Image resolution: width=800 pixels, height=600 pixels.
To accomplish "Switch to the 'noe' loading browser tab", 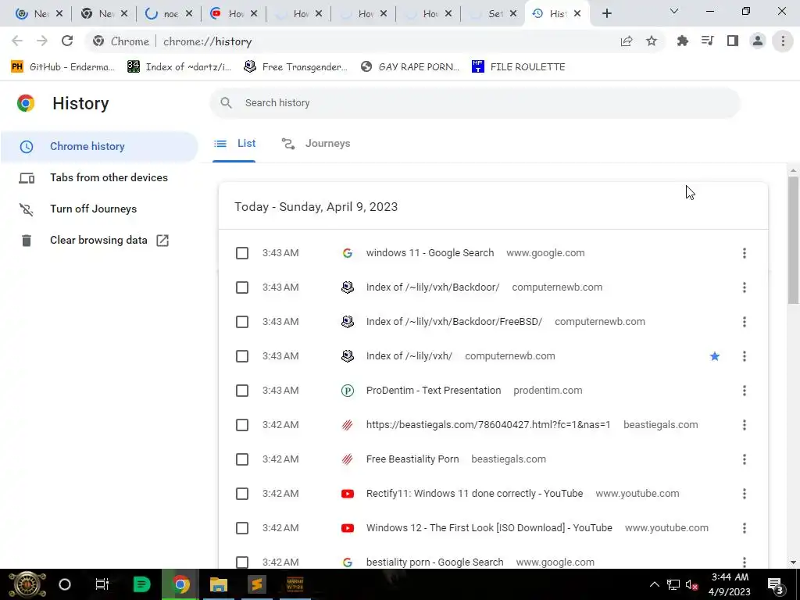I will point(169,14).
